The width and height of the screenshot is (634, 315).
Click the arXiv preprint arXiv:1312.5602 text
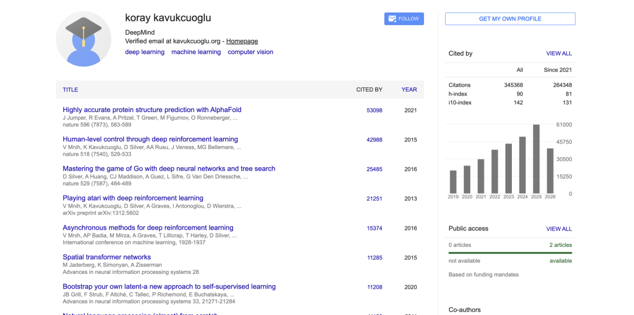(x=101, y=214)
